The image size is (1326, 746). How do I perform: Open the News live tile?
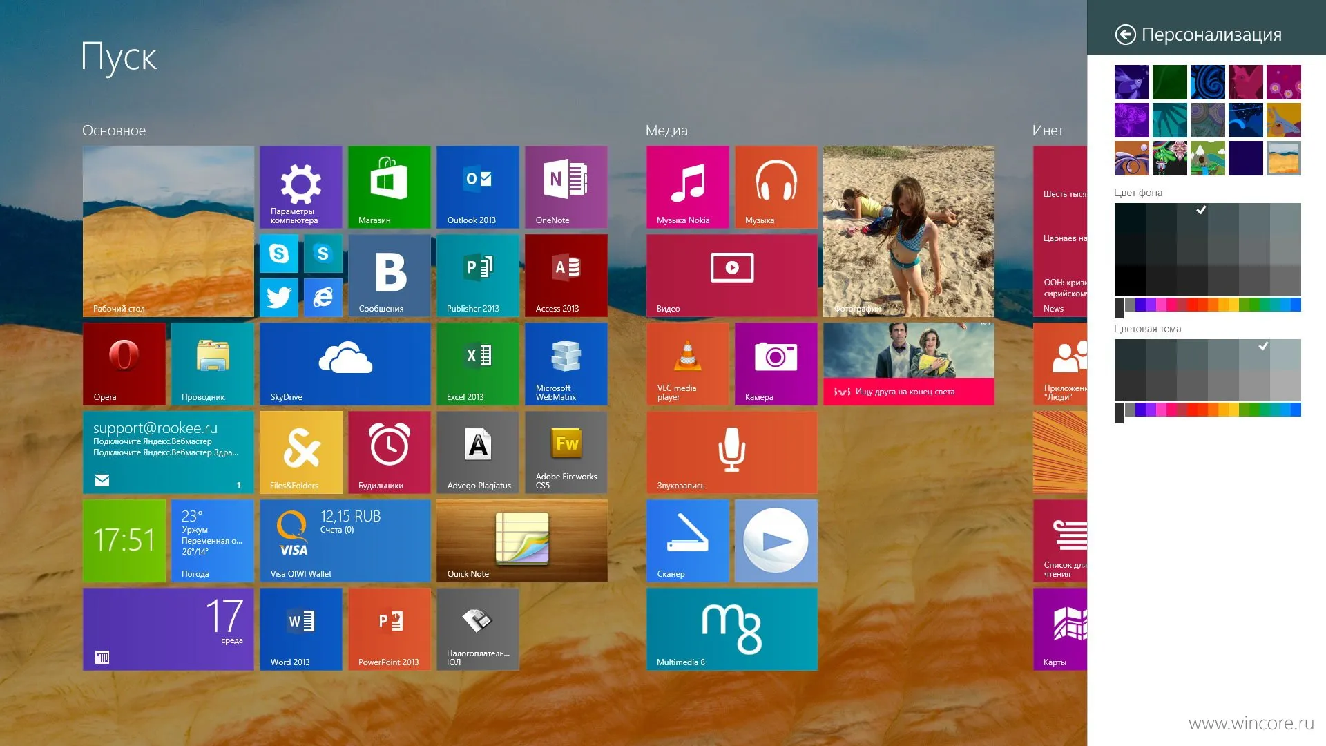[x=1060, y=231]
